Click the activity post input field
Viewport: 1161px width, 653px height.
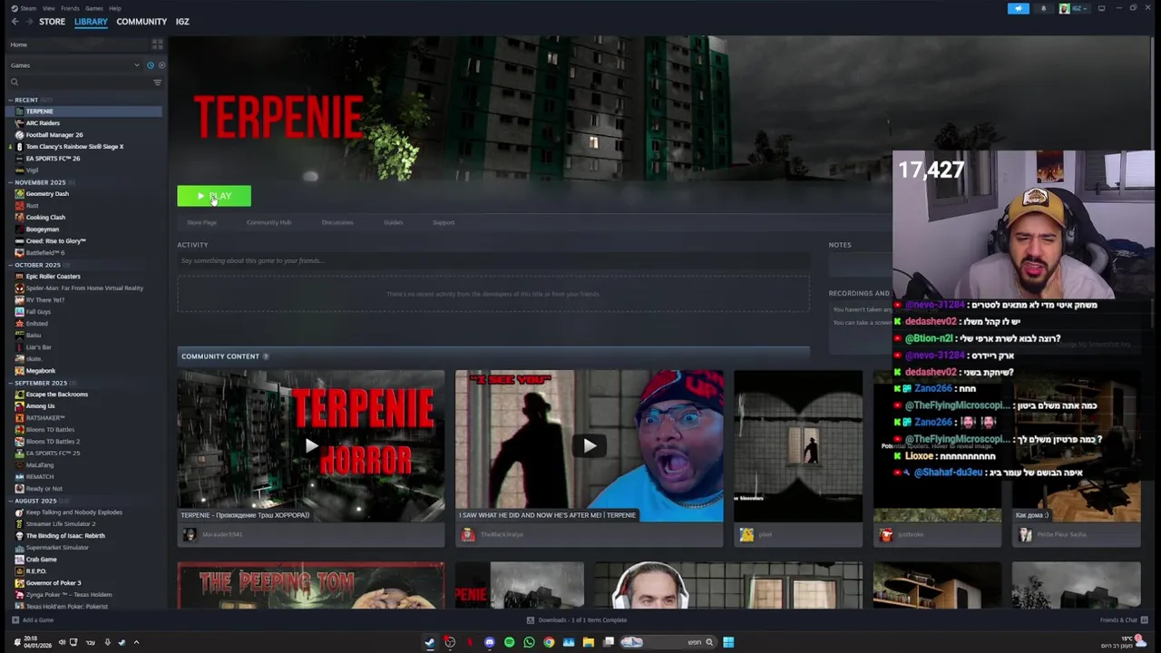click(493, 261)
